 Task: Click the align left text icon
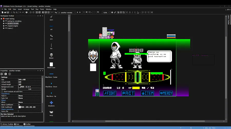(143, 12)
